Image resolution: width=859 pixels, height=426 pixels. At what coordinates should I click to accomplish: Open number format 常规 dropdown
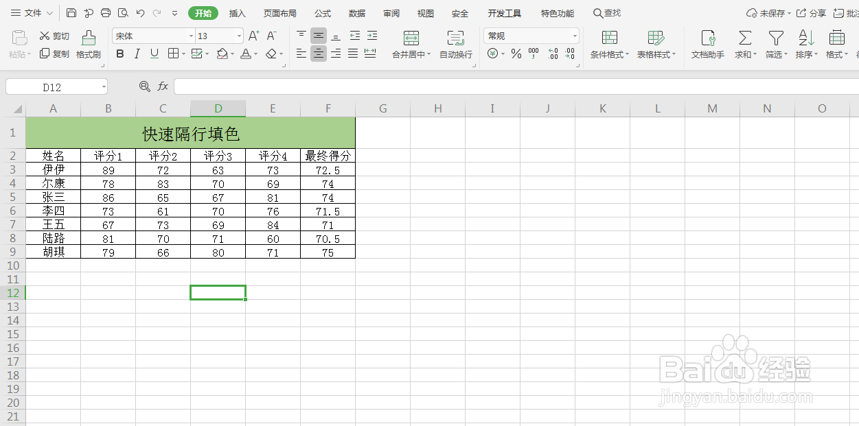(x=575, y=36)
